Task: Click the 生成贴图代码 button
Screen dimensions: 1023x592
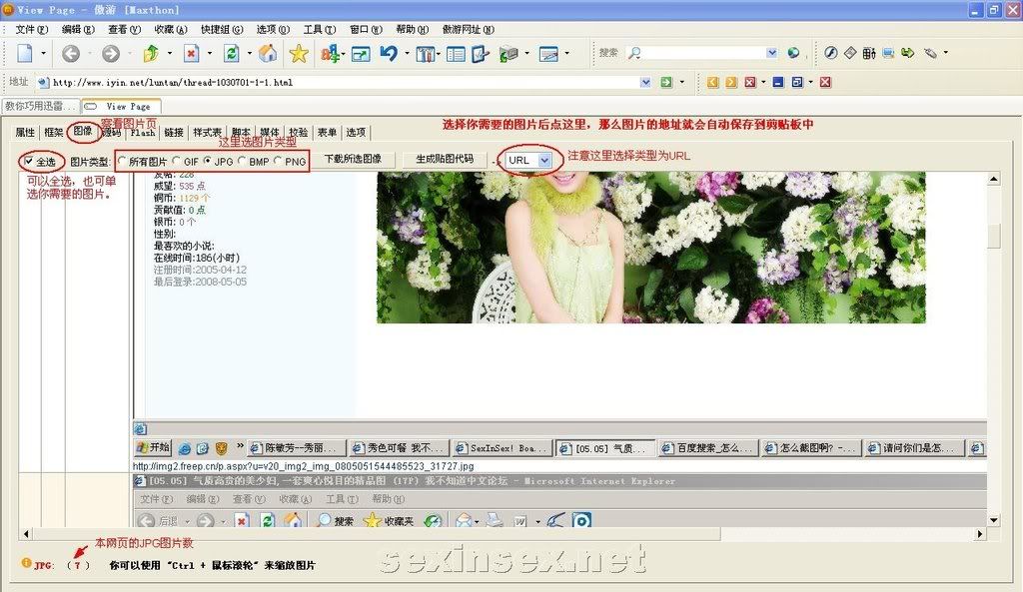Action: [445, 159]
